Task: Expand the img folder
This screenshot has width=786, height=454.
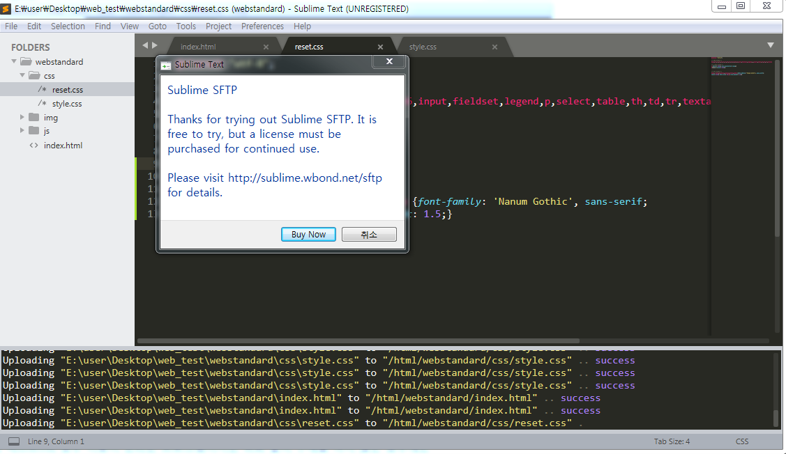Action: pos(22,117)
